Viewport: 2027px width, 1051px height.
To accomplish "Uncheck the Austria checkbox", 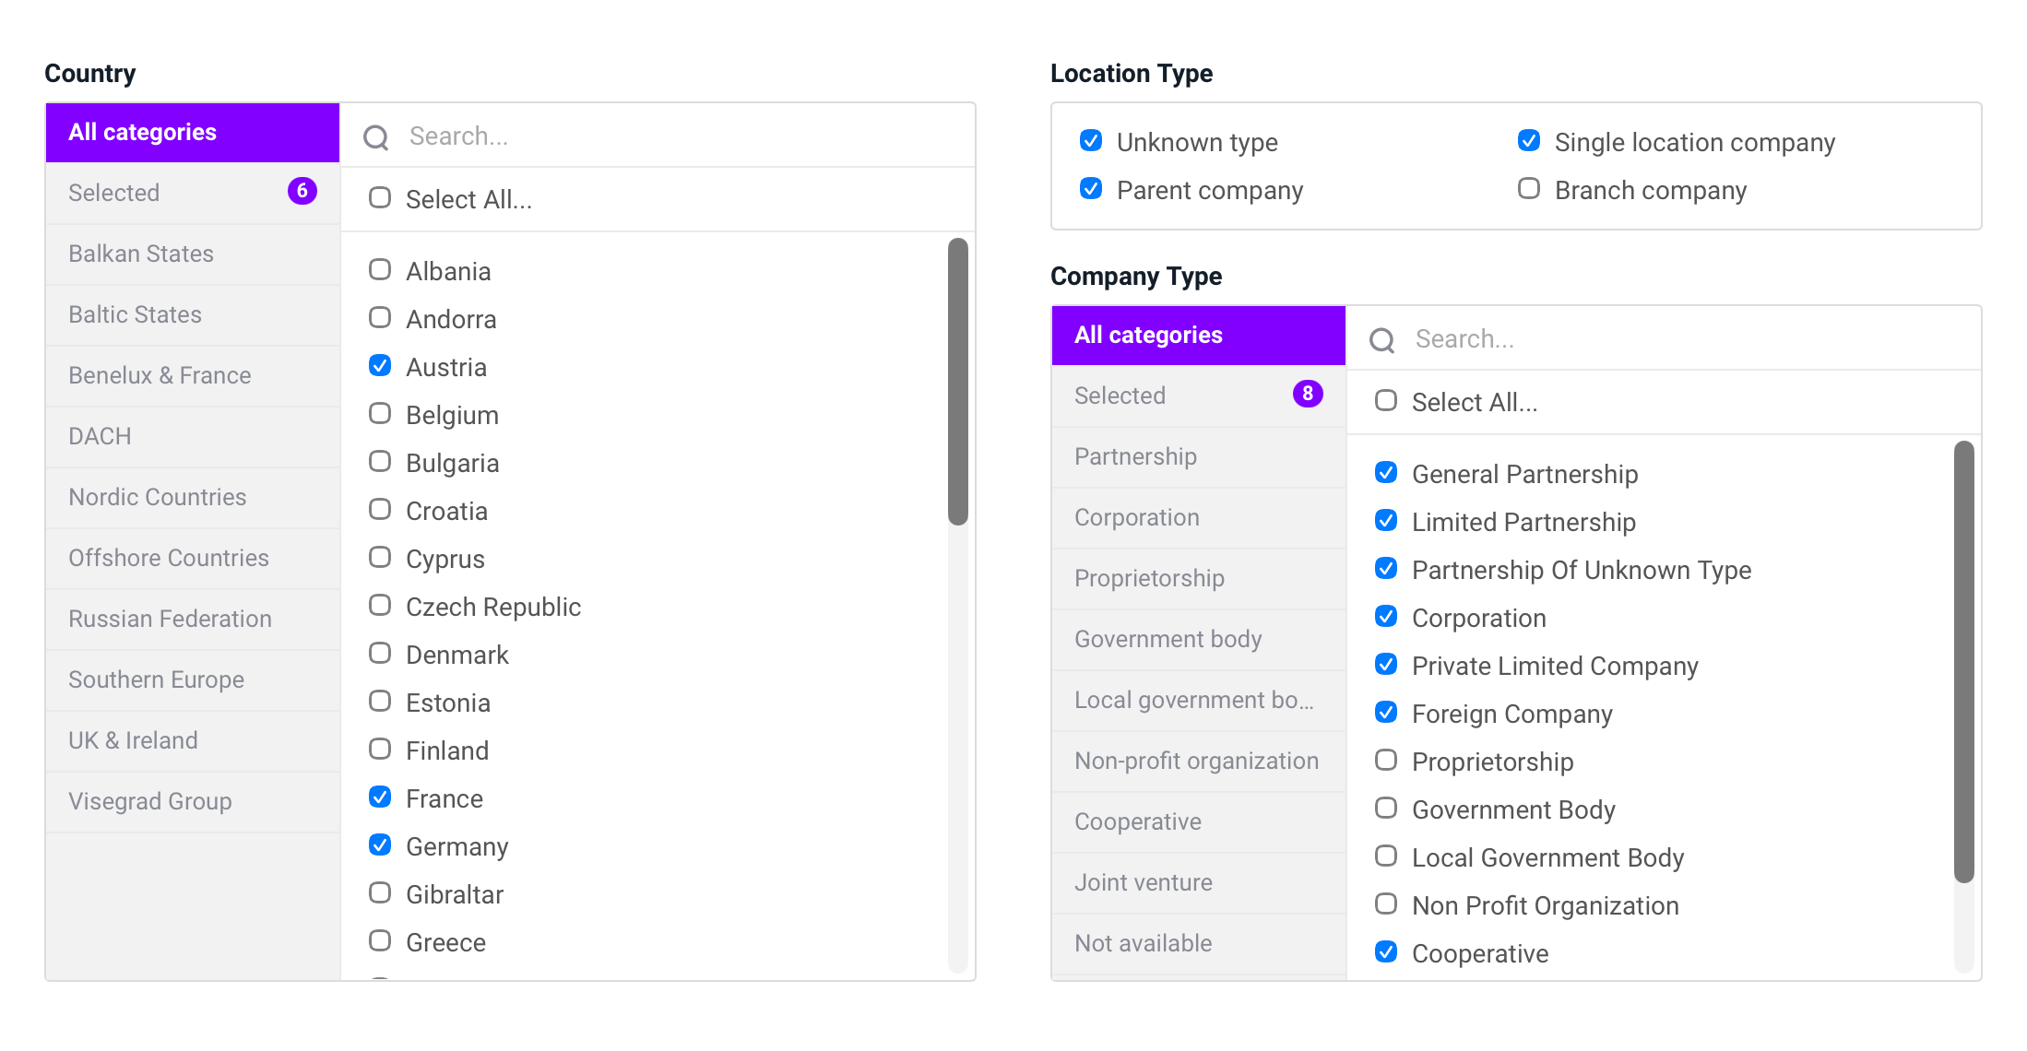I will pyautogui.click(x=380, y=366).
